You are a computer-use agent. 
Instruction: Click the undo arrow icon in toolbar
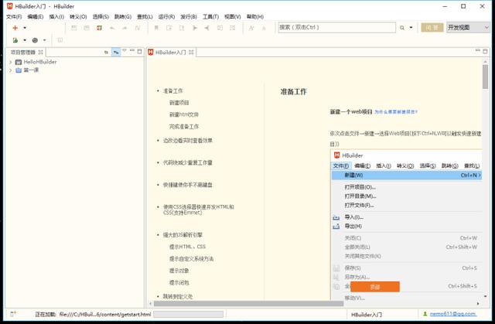113,27
